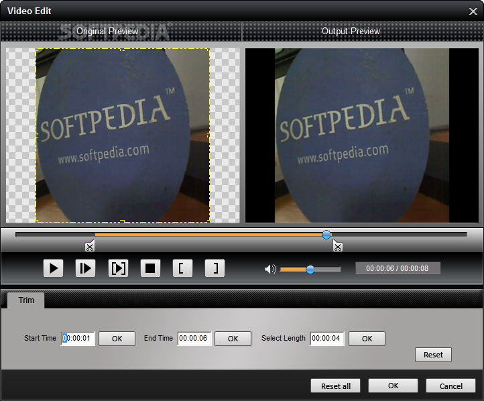This screenshot has height=401, width=484.
Task: Set trim start with the left bracket button
Action: [182, 268]
